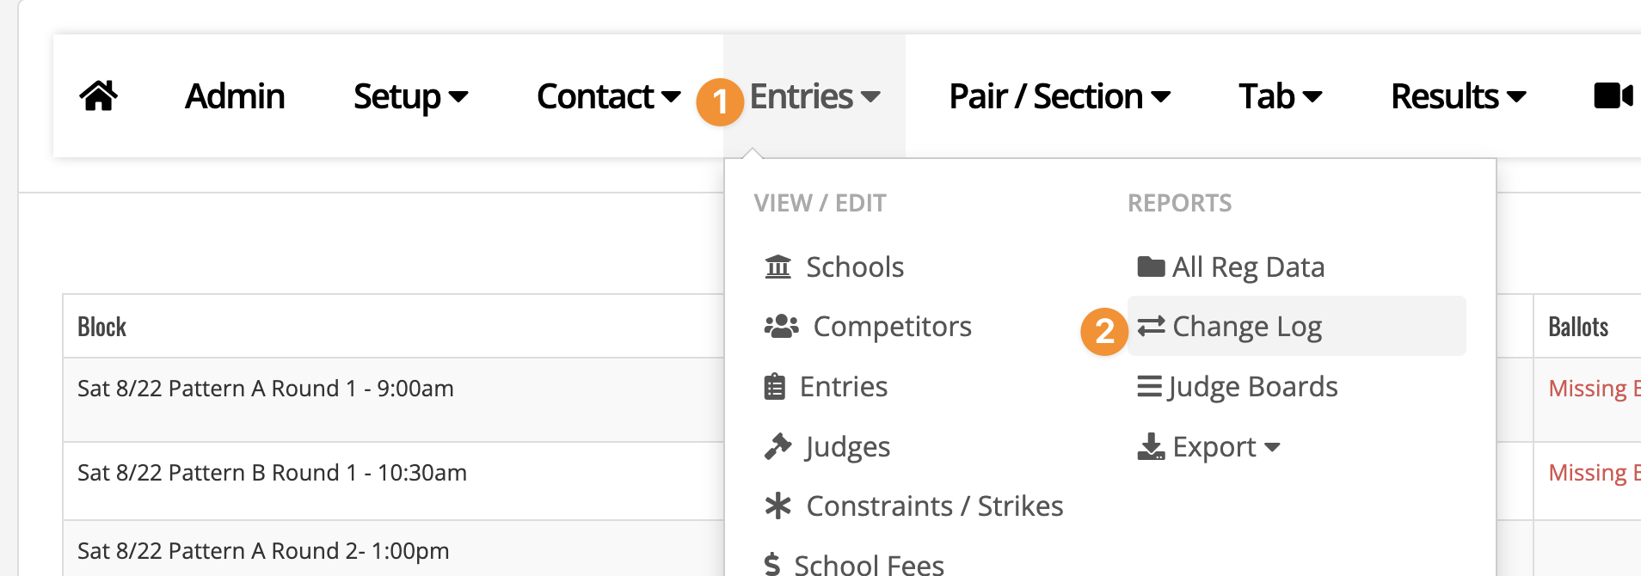Expand the Setup dropdown menu
Screen dimensions: 1641x576
410,96
